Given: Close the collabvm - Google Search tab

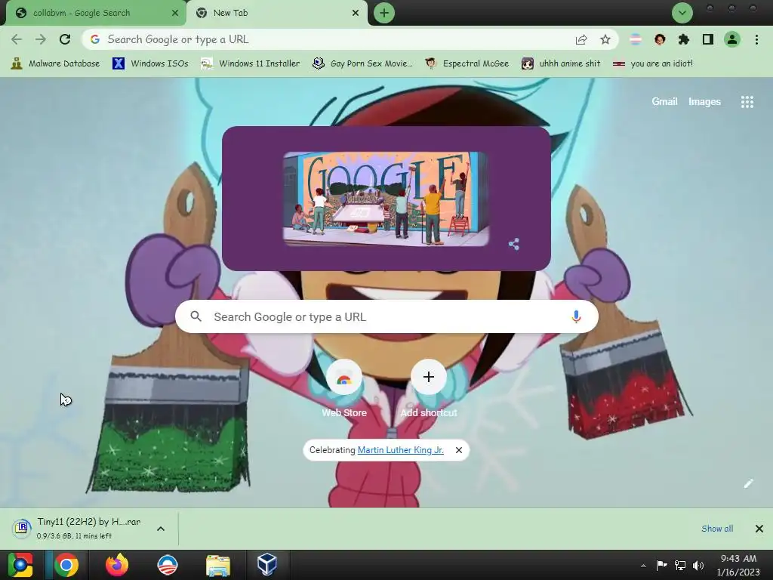Looking at the screenshot, I should coord(175,14).
